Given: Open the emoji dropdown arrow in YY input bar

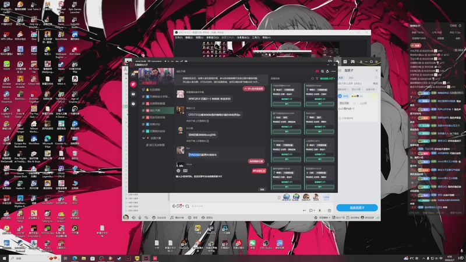Looking at the screenshot, I should click(183, 206).
